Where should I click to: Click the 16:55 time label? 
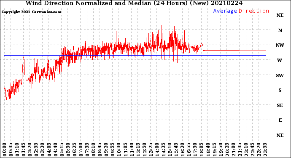point(189,150)
